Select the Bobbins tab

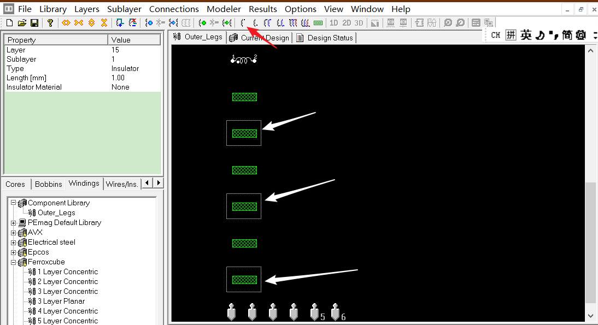tap(48, 184)
